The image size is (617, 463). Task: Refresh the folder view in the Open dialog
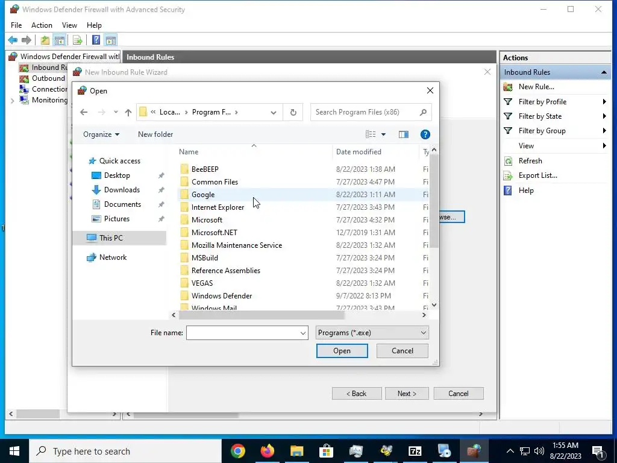pyautogui.click(x=293, y=112)
